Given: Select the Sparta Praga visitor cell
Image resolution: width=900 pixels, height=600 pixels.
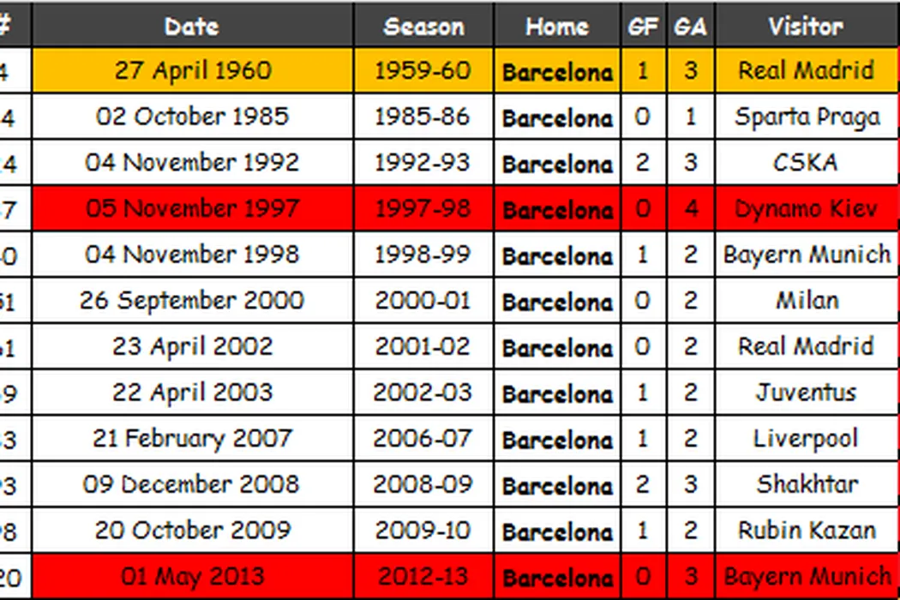Looking at the screenshot, I should (806, 117).
